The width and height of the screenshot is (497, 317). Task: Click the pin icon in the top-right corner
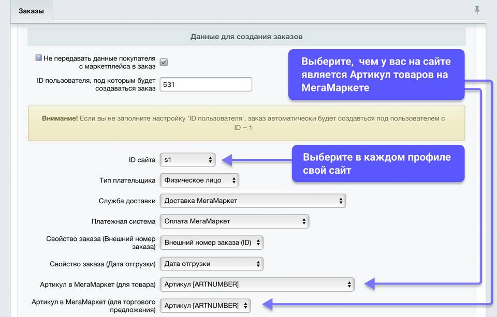477,10
